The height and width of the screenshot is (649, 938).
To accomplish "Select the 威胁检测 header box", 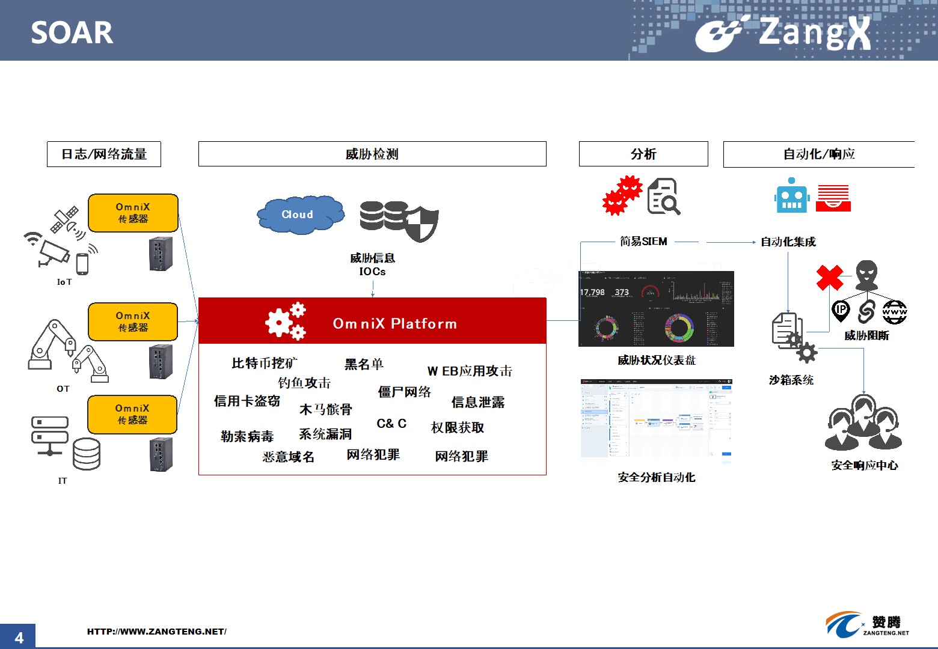I will 372,154.
